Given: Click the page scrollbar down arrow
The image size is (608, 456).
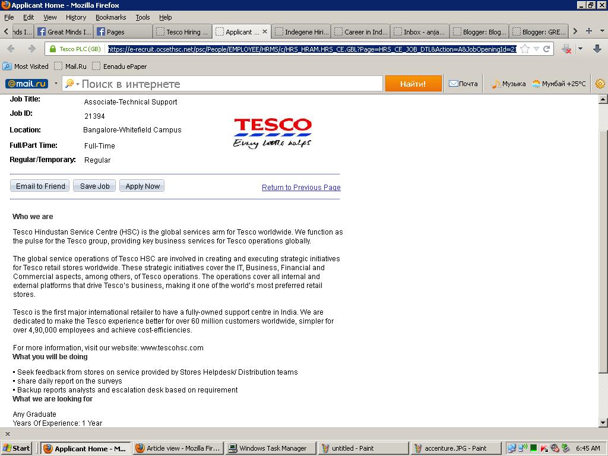Looking at the screenshot, I should point(603,423).
